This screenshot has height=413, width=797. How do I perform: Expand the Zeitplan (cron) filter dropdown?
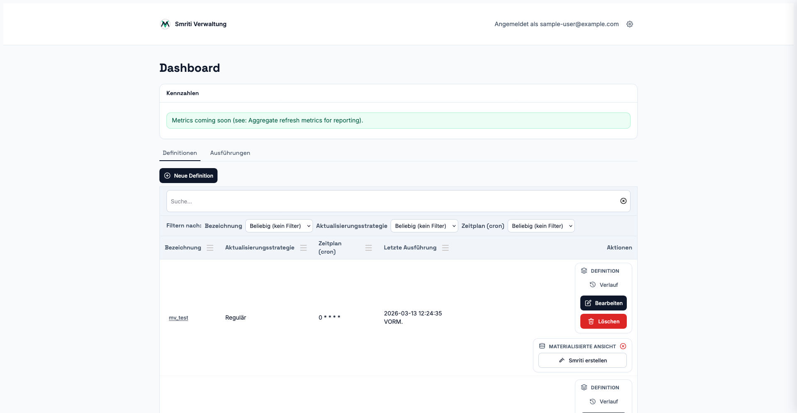[541, 226]
